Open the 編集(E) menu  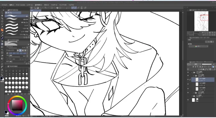point(11,5)
